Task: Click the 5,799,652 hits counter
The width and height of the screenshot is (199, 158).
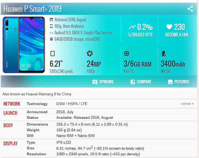Action: click(140, 35)
